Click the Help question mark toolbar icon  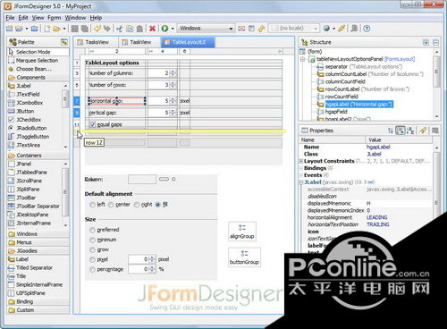pyautogui.click(x=367, y=29)
